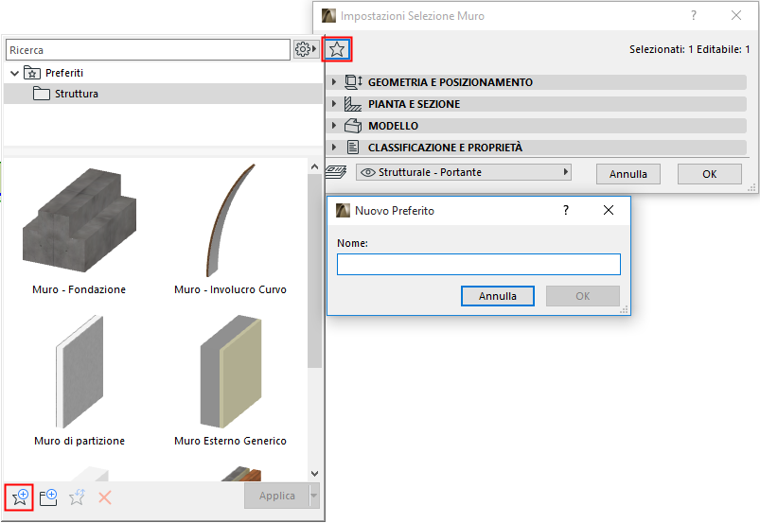Viewport: 760px width, 523px height.
Task: Click the Modello panel icon
Action: click(x=353, y=126)
